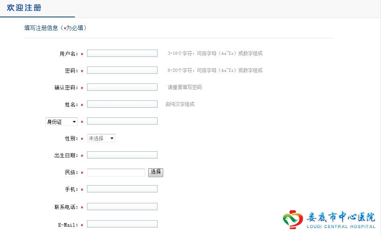Select the 民族 ethnicity text field
This screenshot has height=236, width=381.
coord(116,173)
